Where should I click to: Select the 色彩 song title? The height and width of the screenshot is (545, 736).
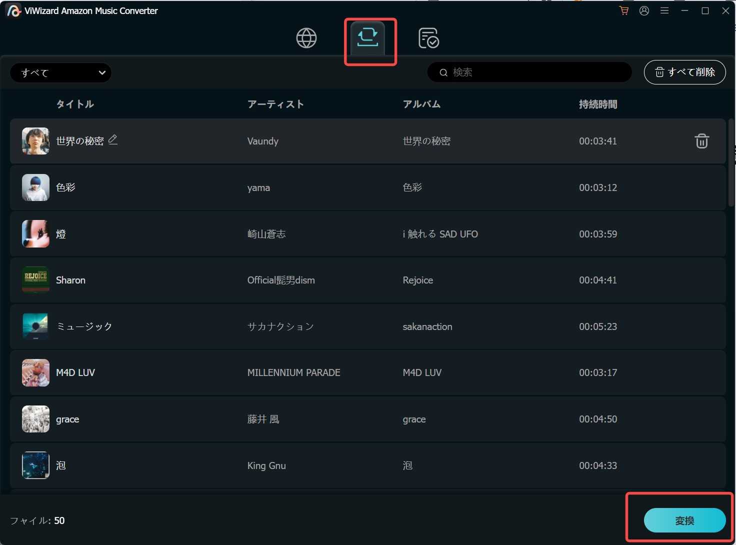(x=65, y=187)
